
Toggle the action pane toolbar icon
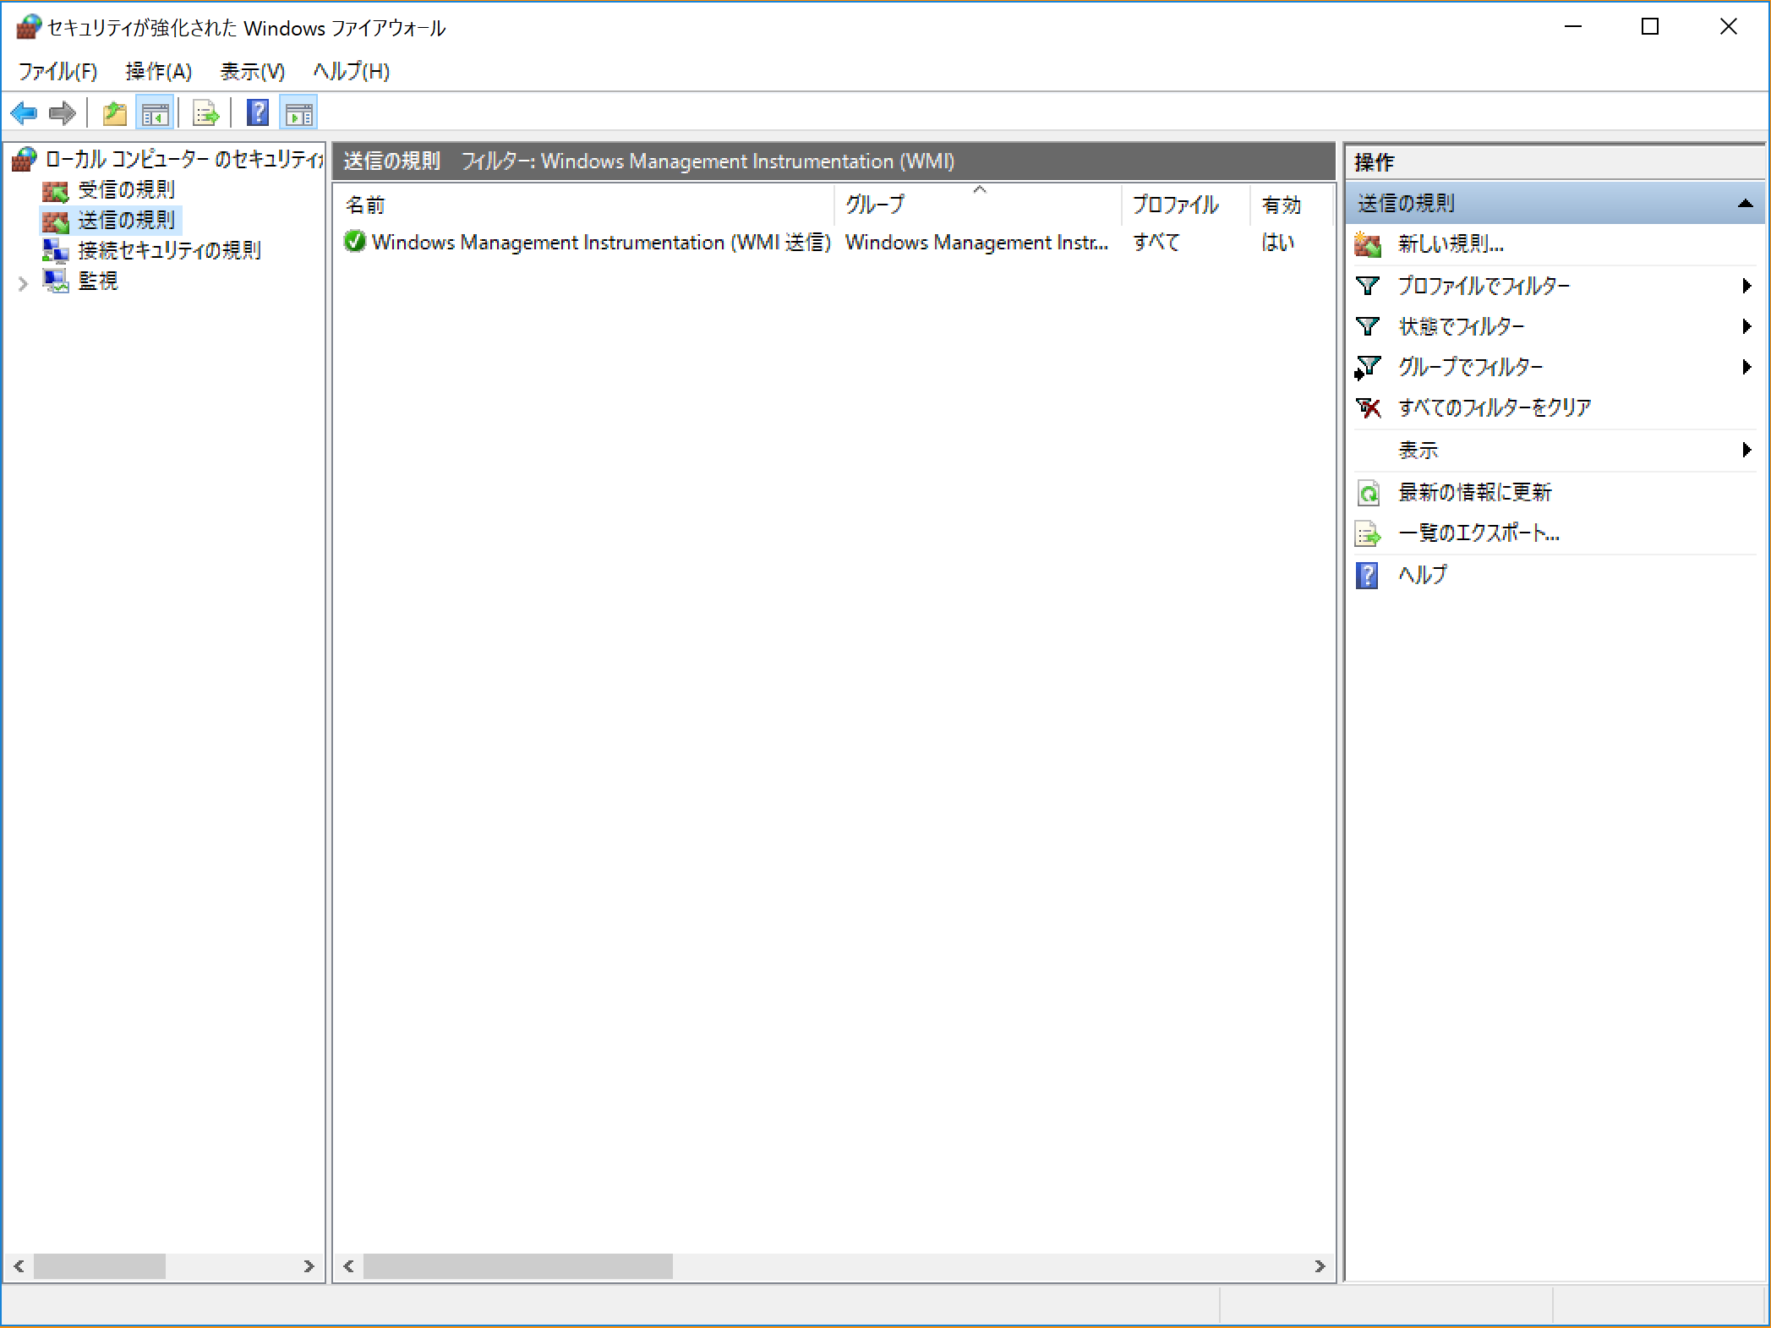pyautogui.click(x=298, y=112)
